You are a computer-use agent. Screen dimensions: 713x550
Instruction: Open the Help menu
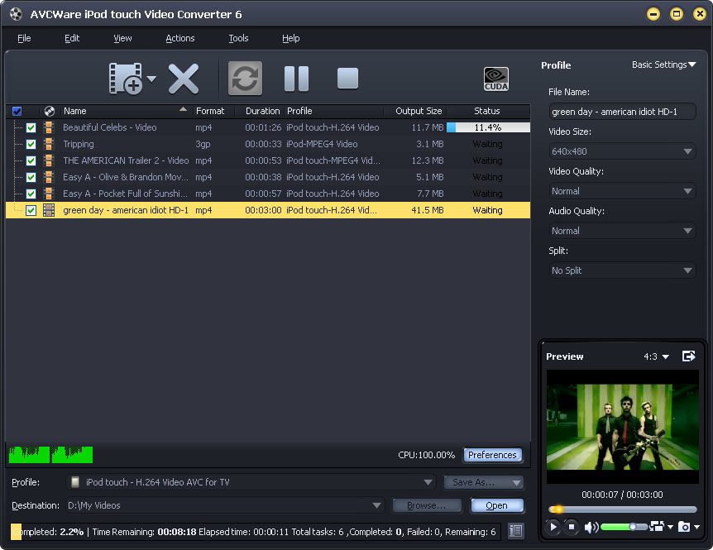click(290, 38)
